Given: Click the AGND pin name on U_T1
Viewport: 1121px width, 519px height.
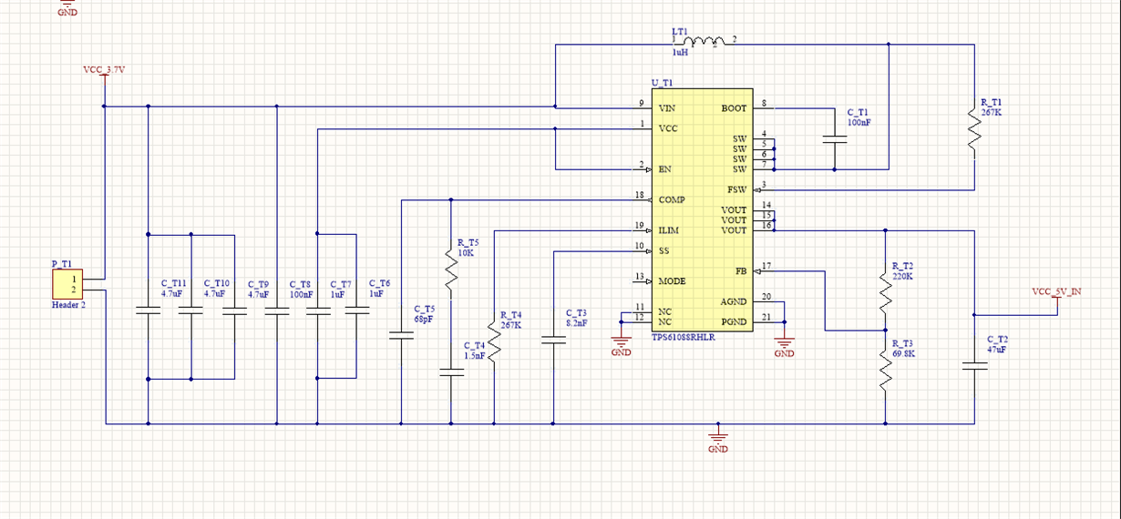Looking at the screenshot, I should [x=734, y=301].
